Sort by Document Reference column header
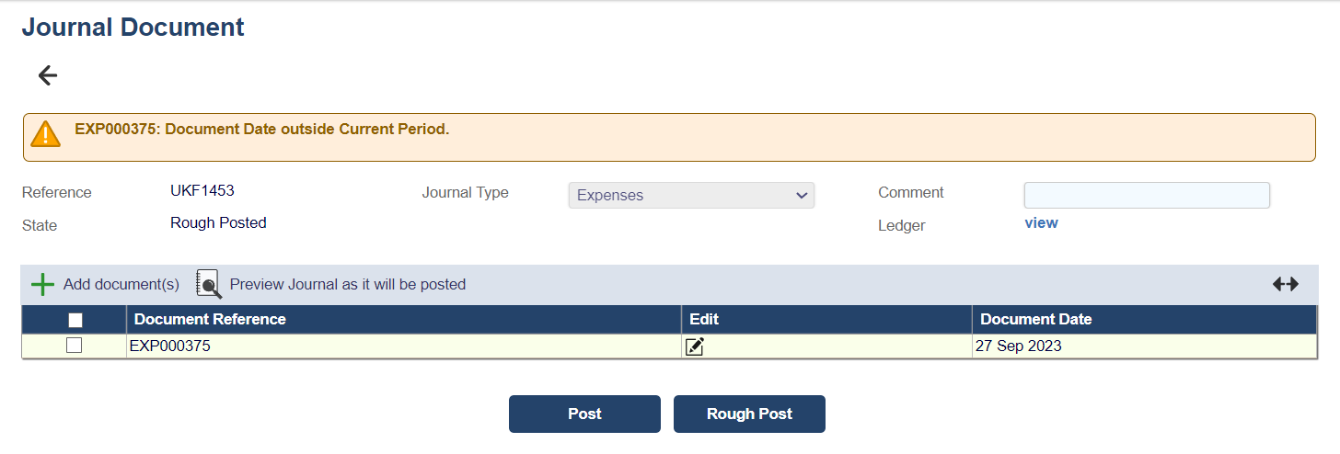Screen dimensions: 1340x454 [x=210, y=319]
